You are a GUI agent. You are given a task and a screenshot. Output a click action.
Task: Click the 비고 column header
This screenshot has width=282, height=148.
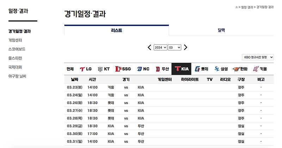261,79
